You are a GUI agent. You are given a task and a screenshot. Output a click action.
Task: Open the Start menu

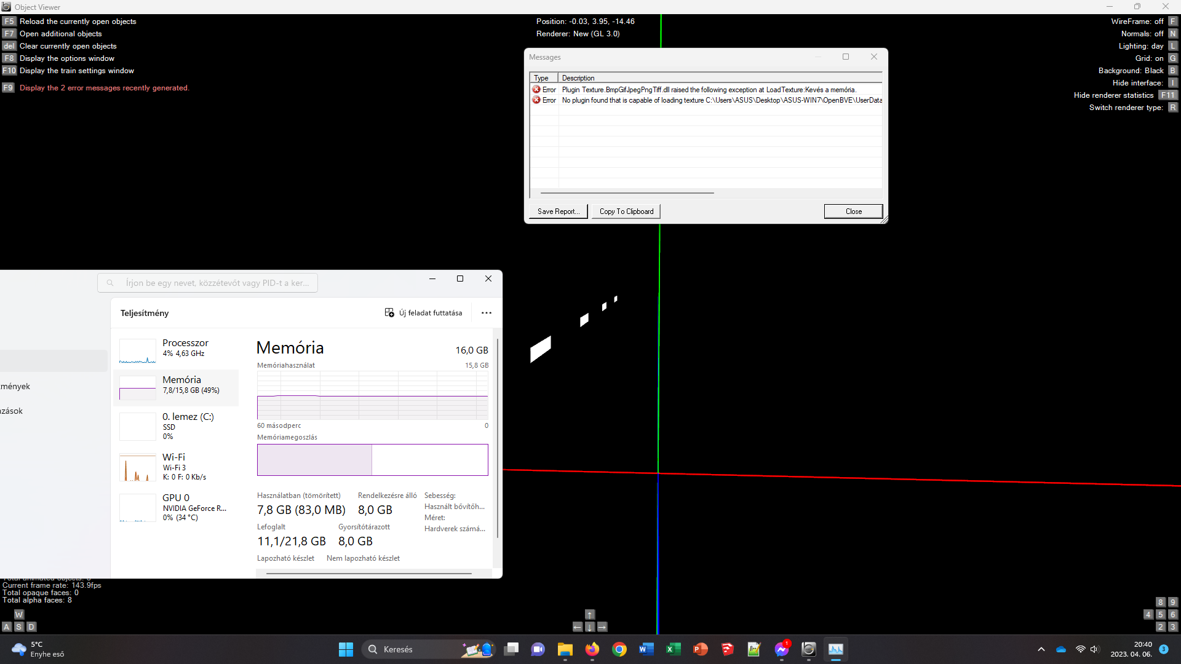pos(346,649)
